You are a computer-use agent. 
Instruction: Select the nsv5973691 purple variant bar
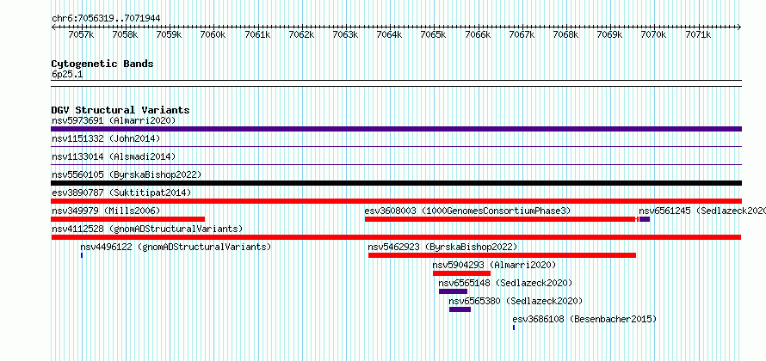396,129
